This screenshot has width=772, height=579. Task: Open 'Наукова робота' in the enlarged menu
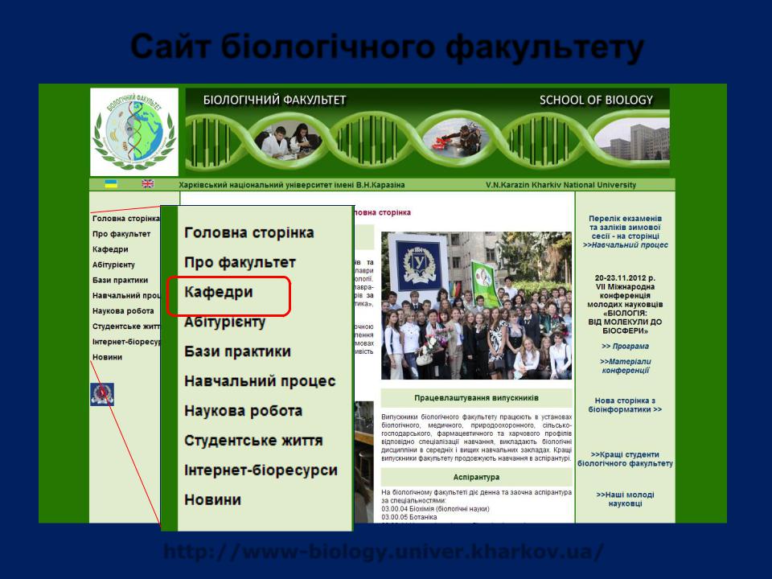click(x=243, y=411)
